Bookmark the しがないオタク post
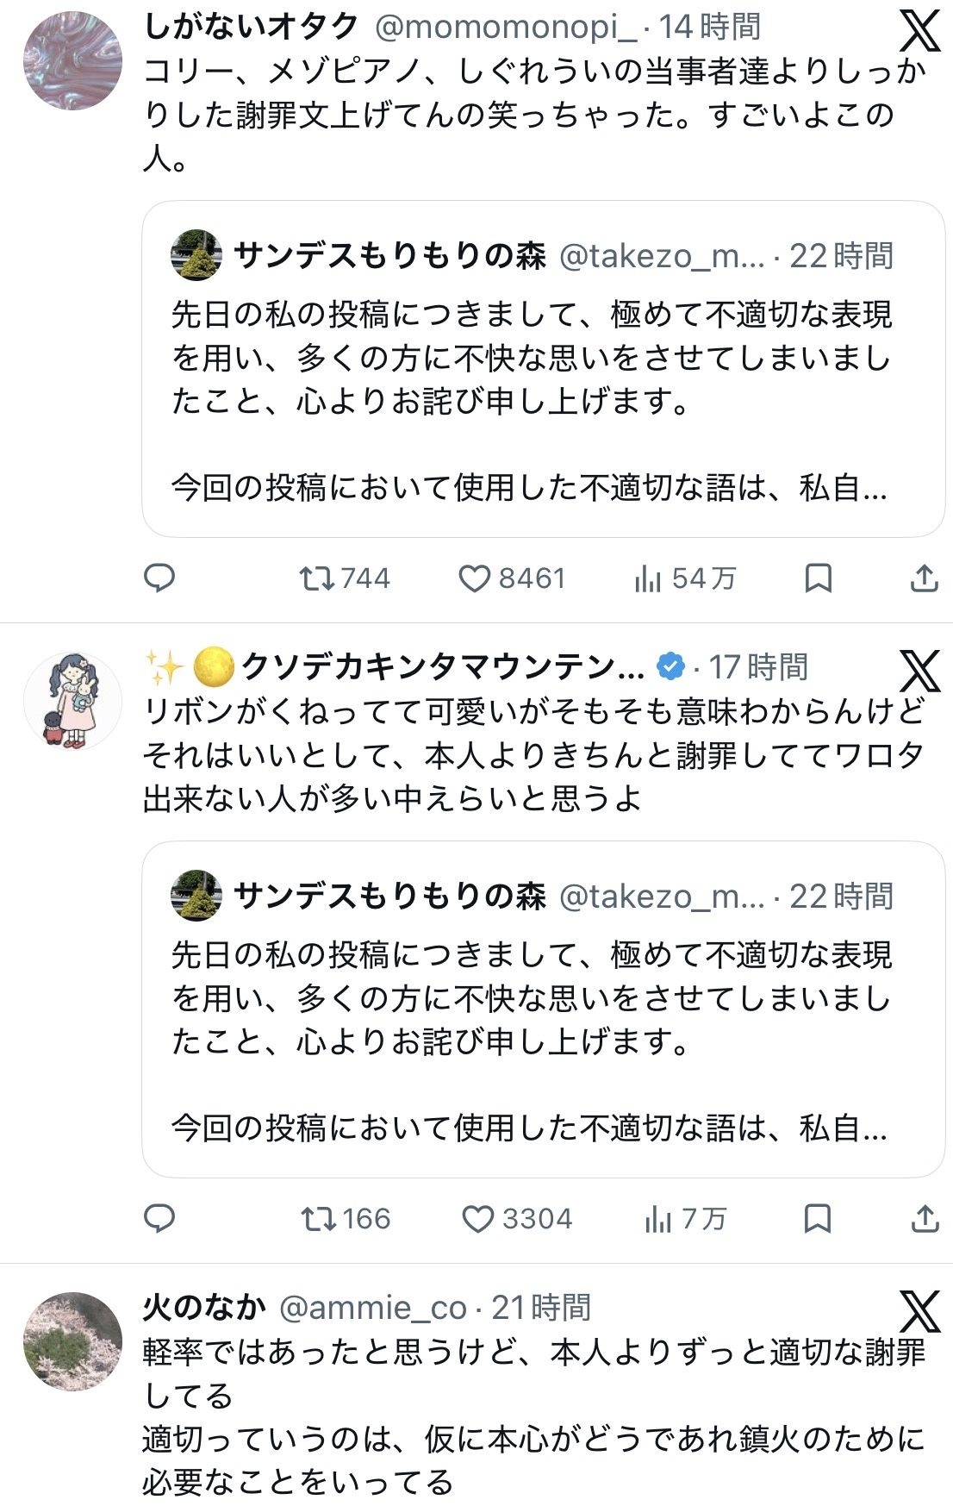 click(x=818, y=578)
